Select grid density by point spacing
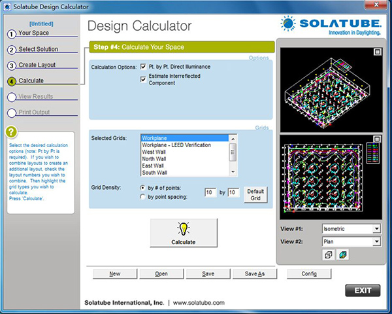392x314 pixels. coord(143,197)
